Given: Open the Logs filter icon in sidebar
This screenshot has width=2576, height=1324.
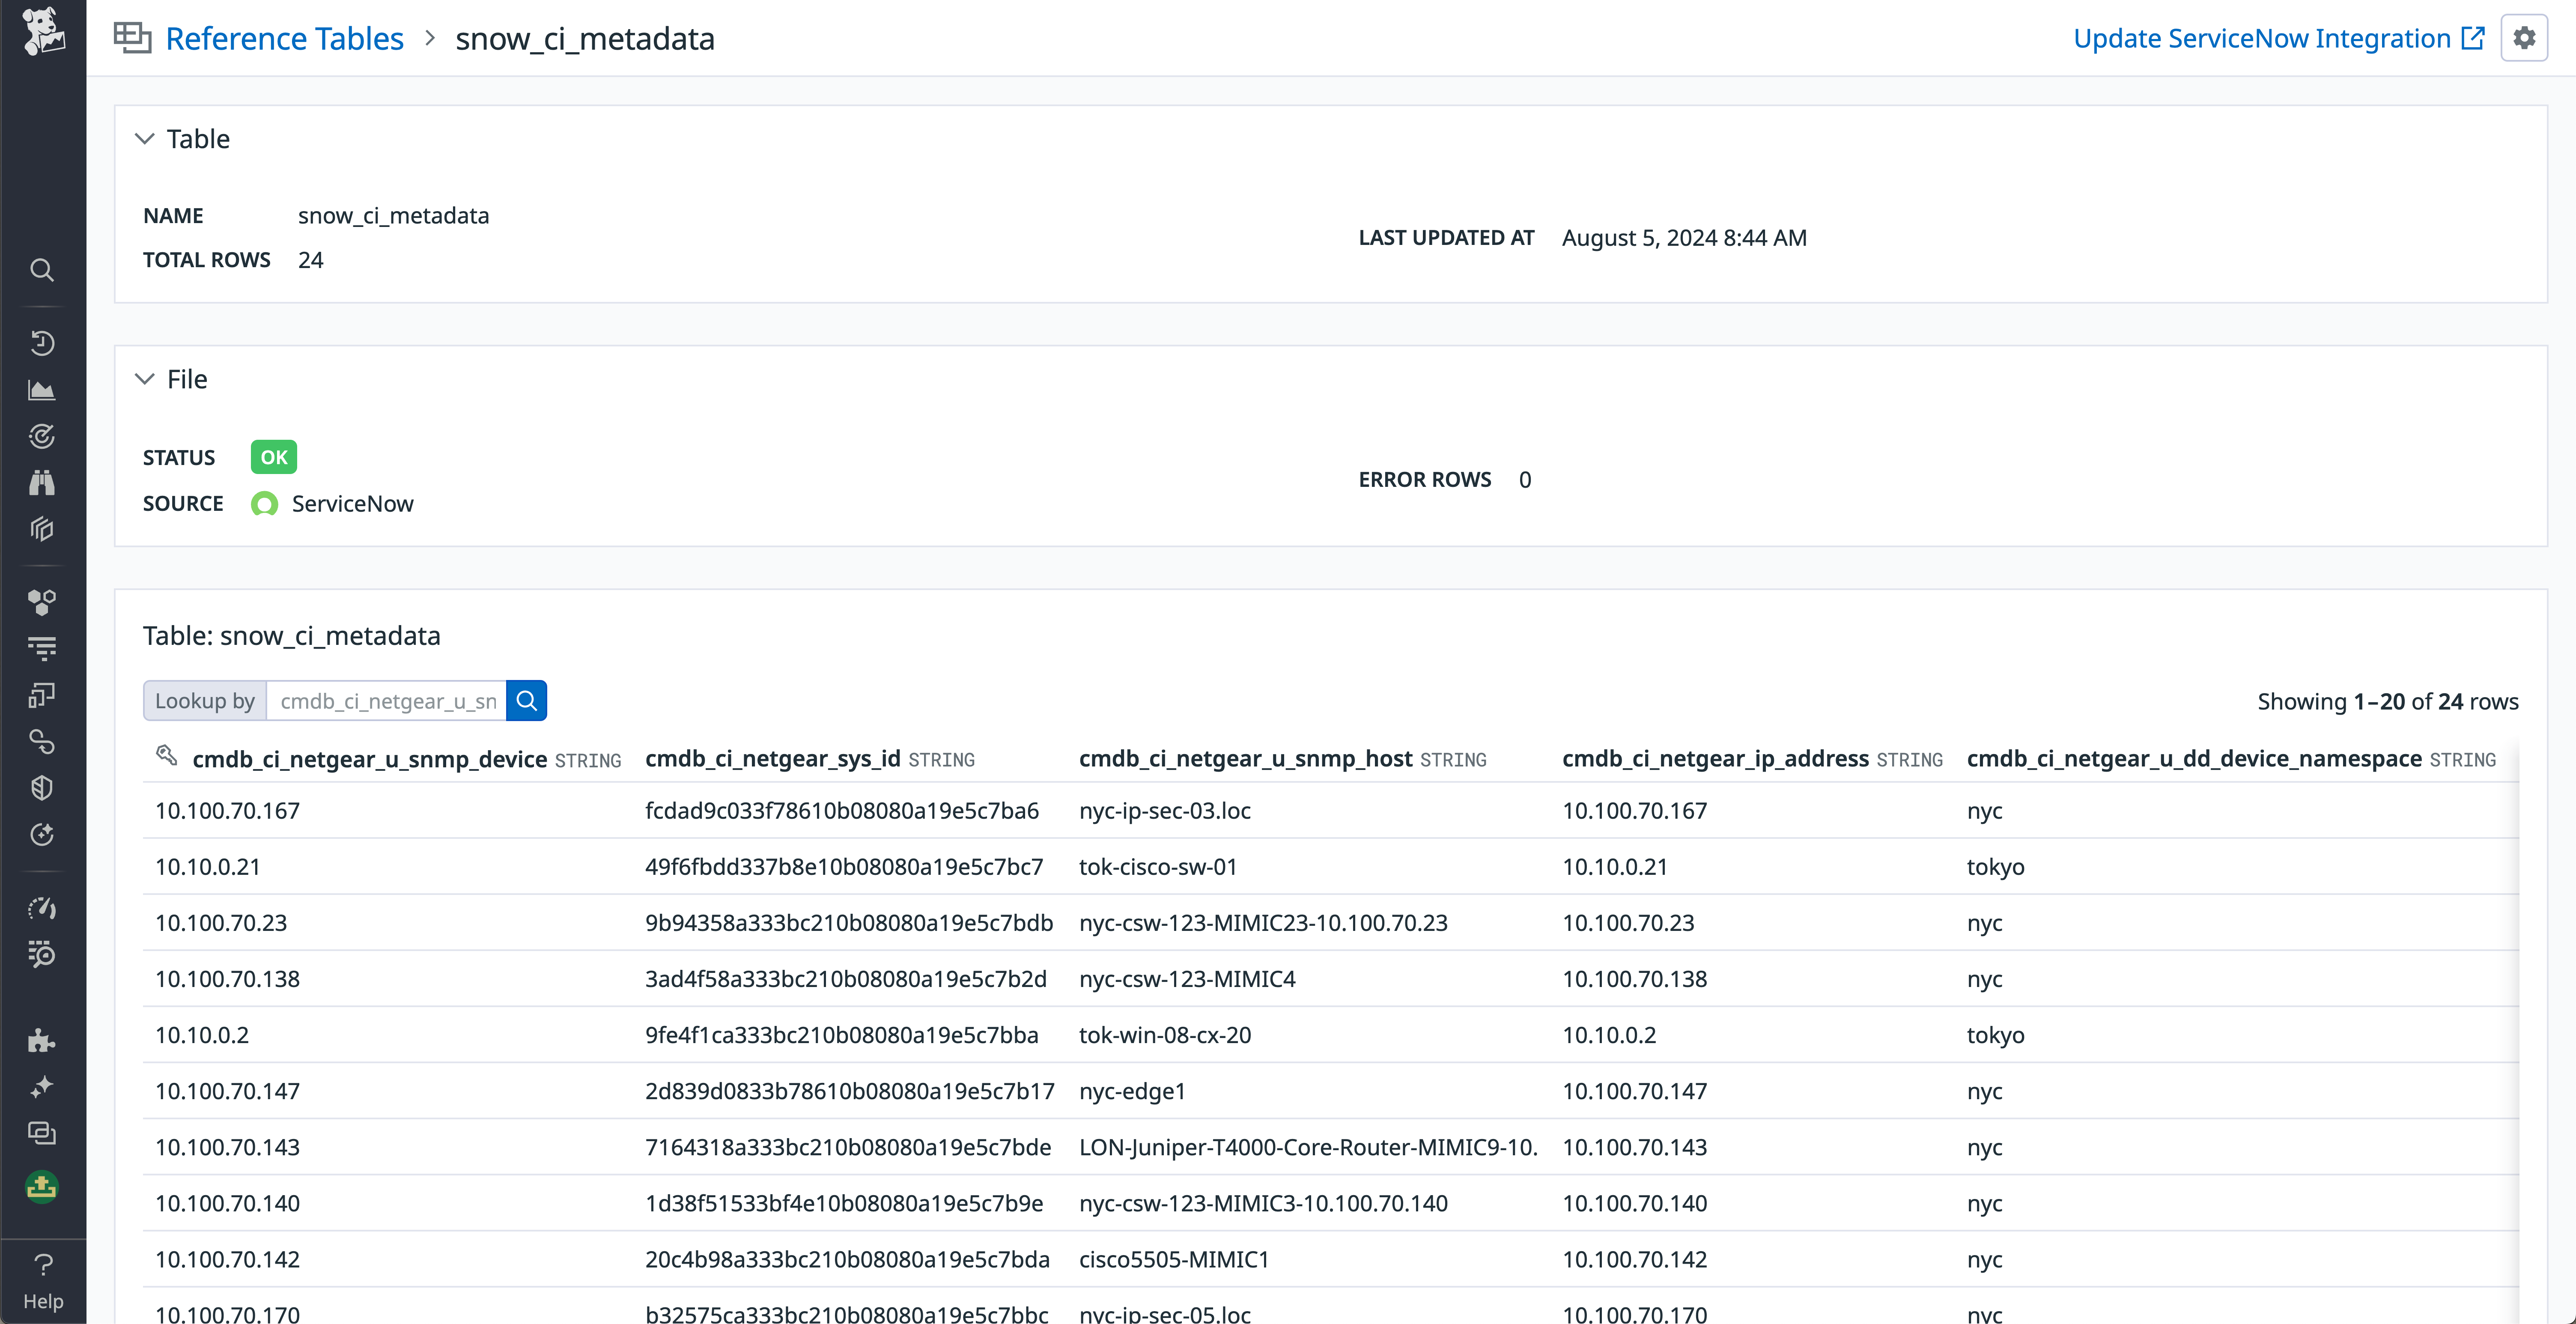Looking at the screenshot, I should click(42, 647).
